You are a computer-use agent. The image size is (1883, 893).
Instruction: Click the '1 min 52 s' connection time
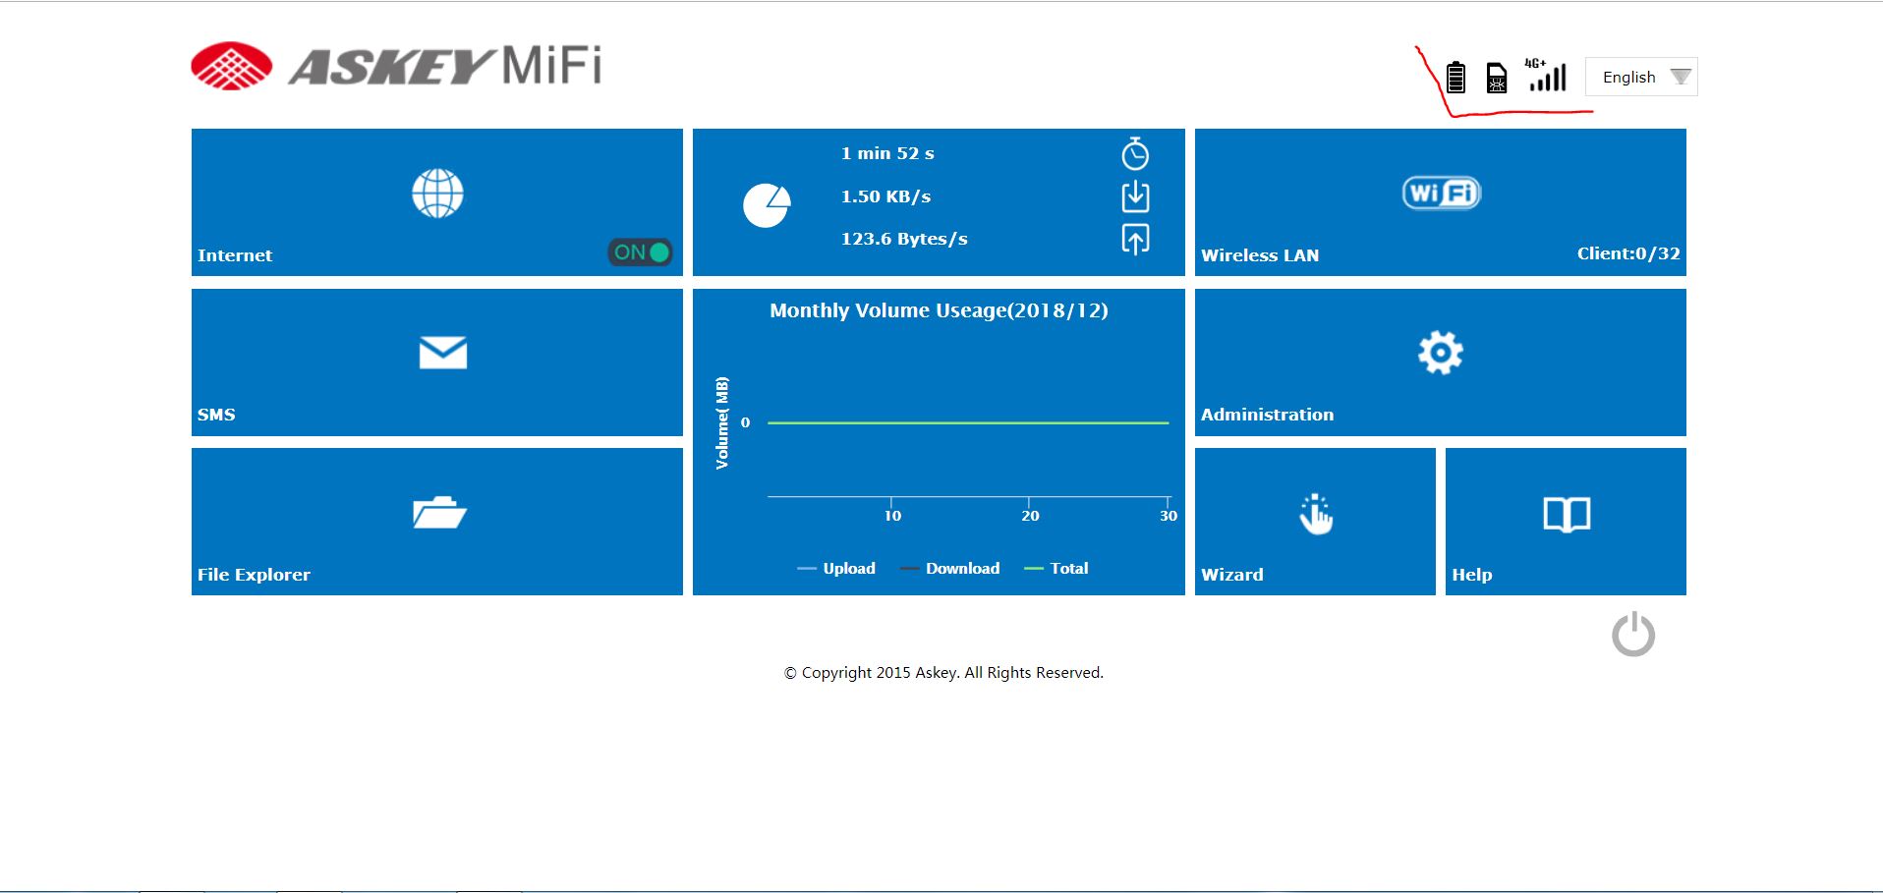887,153
